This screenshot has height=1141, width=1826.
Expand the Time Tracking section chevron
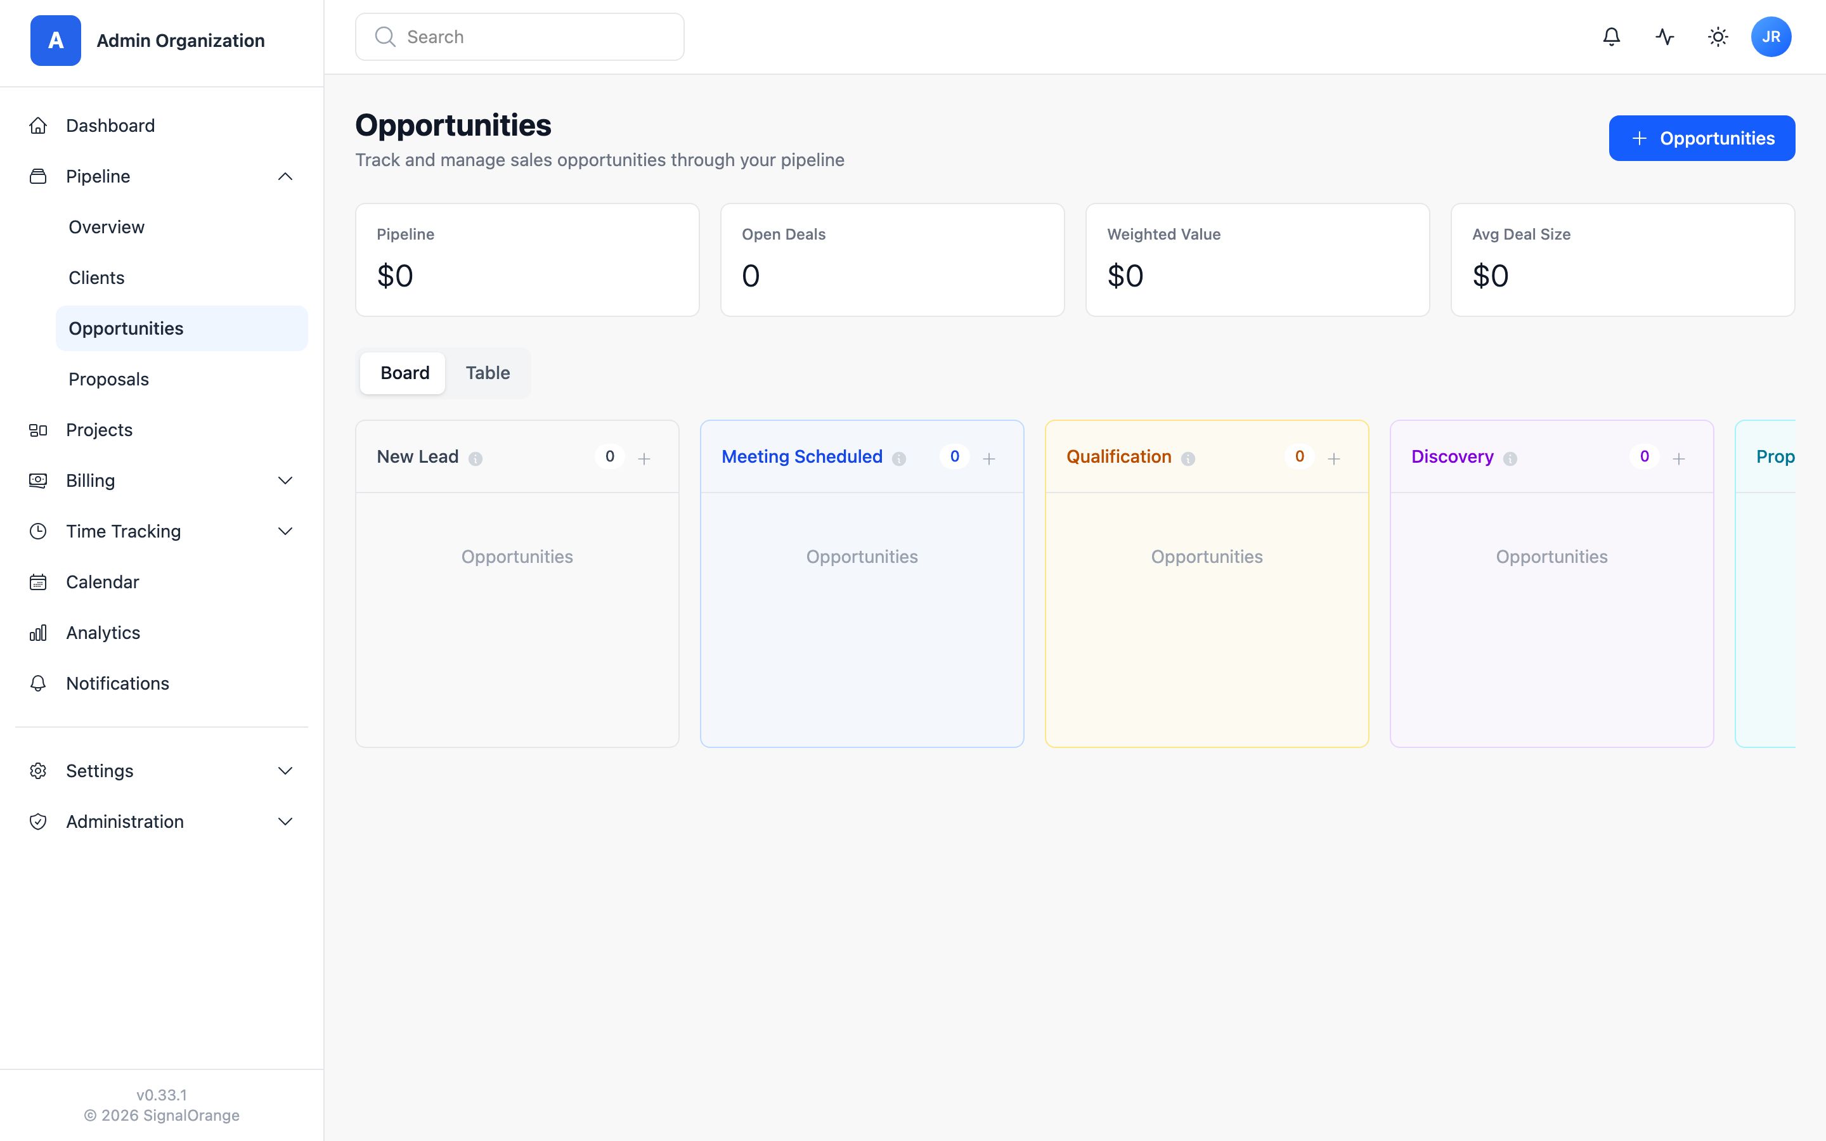[x=285, y=531]
